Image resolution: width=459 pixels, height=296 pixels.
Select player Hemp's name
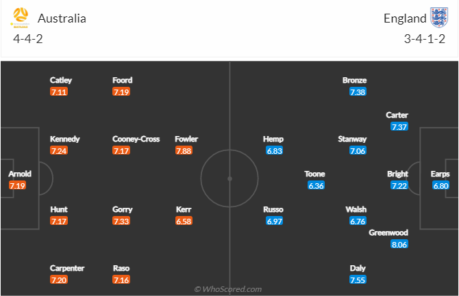tap(273, 139)
